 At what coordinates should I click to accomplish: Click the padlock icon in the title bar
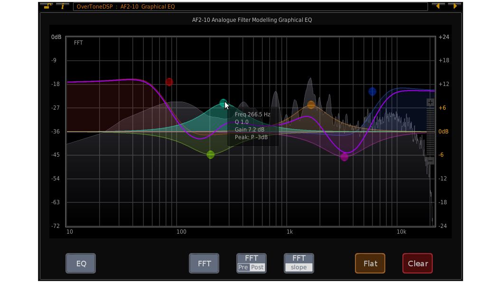[46, 6]
